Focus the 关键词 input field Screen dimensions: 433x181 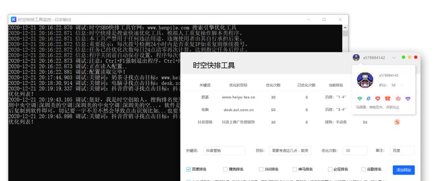(x=224, y=151)
